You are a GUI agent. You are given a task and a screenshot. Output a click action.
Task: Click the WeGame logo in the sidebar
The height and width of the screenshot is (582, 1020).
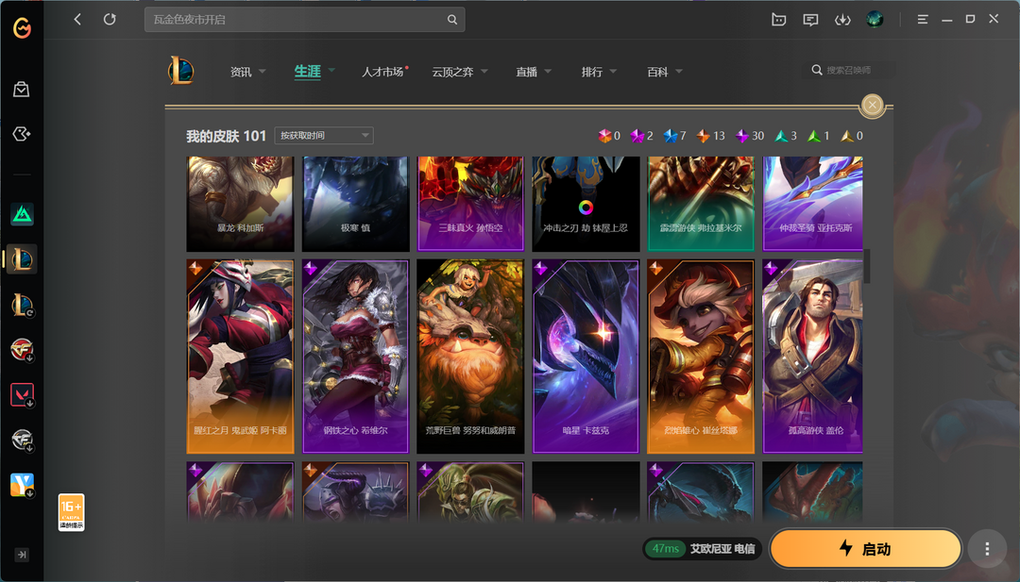[22, 28]
